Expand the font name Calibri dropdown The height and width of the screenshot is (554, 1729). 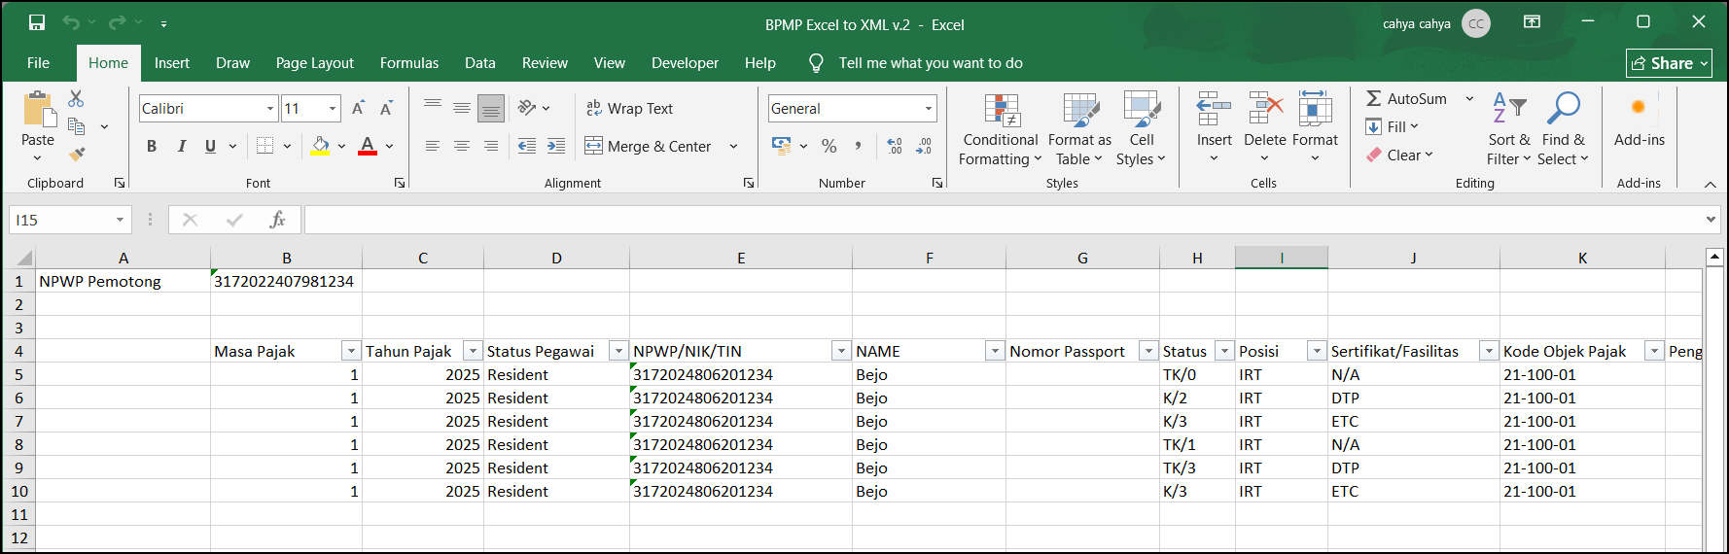(269, 109)
